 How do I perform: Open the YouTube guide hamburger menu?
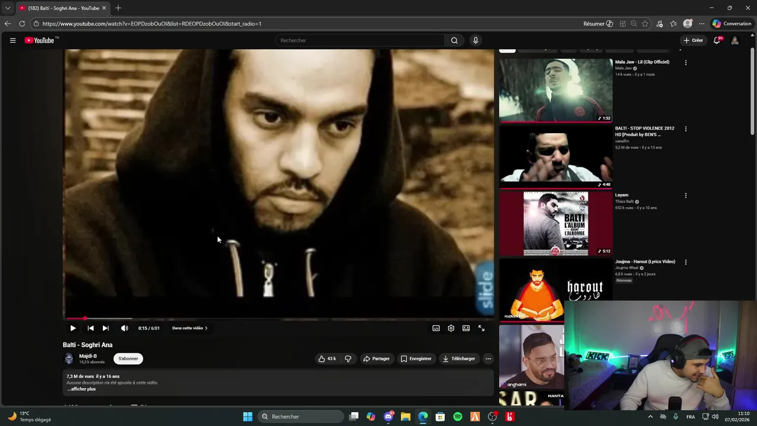coord(12,40)
